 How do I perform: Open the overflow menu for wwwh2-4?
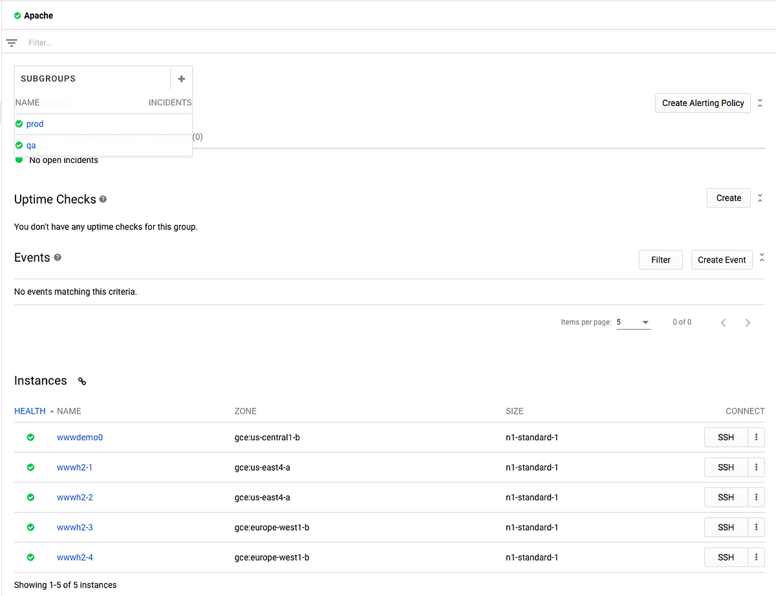pos(756,557)
